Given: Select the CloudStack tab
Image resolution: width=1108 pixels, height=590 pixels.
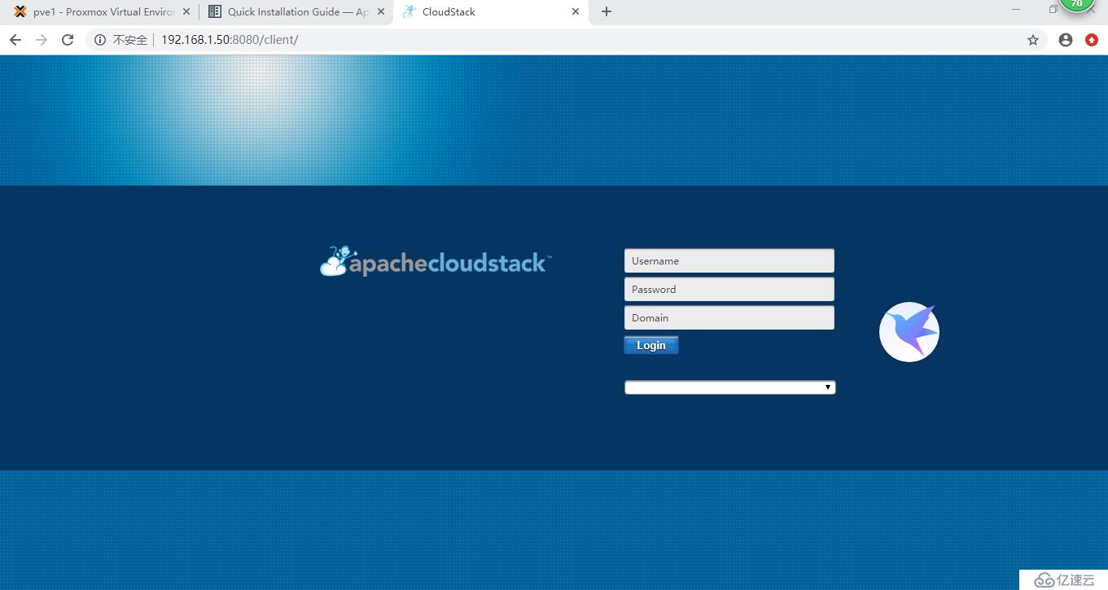Looking at the screenshot, I should [x=490, y=12].
